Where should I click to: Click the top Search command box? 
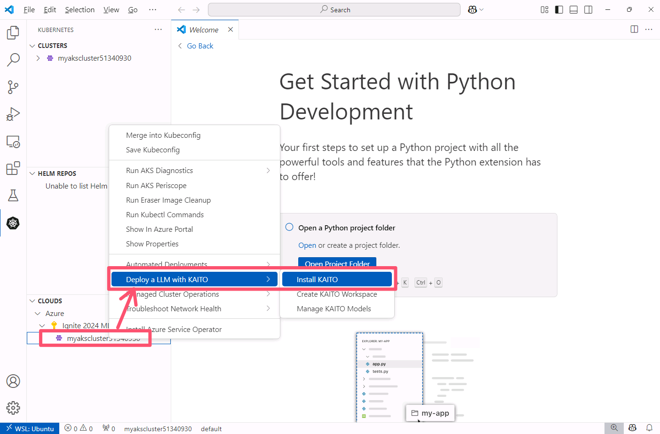coord(334,10)
